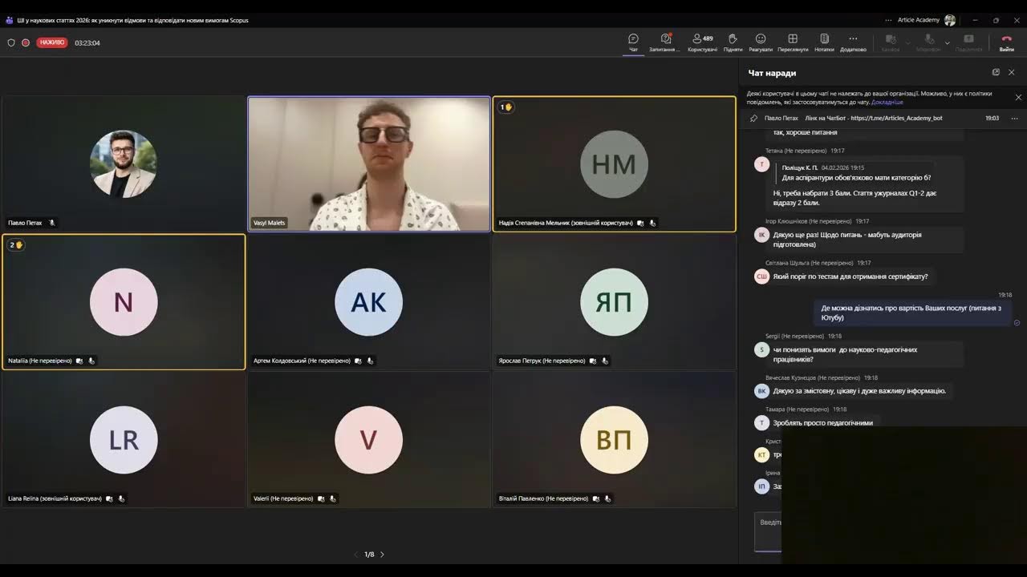Viewport: 1027px width, 577px height.
Task: Go to next participants page arrow
Action: click(382, 555)
